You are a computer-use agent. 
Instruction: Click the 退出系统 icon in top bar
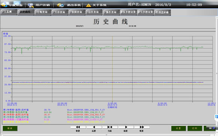[61, 5]
